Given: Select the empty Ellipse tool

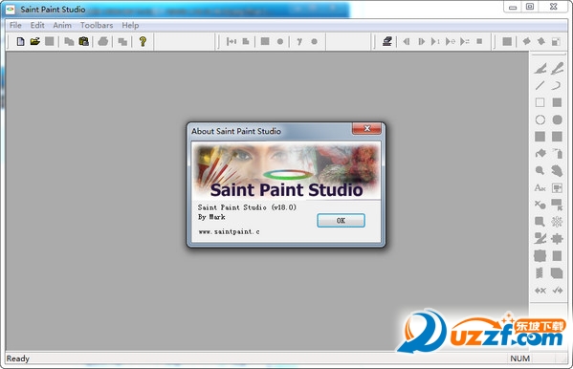Looking at the screenshot, I should pos(540,119).
